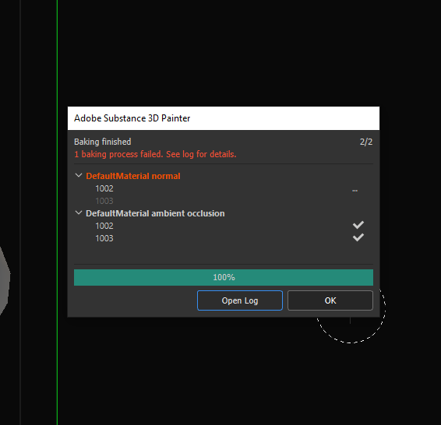Select tile 1002 under DefaultMaterial normal

[104, 188]
